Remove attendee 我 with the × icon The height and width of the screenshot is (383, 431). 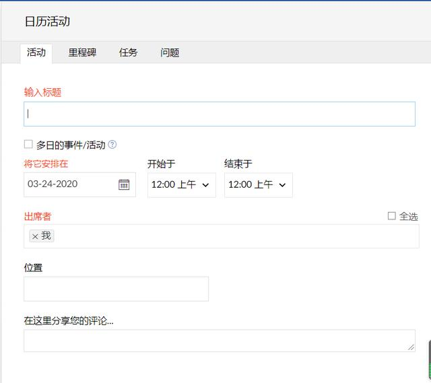pos(35,236)
